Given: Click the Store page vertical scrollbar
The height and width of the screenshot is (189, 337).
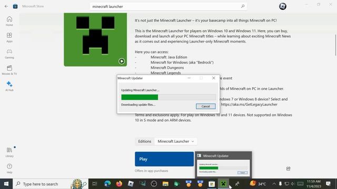Looking at the screenshot, I should pos(335,45).
